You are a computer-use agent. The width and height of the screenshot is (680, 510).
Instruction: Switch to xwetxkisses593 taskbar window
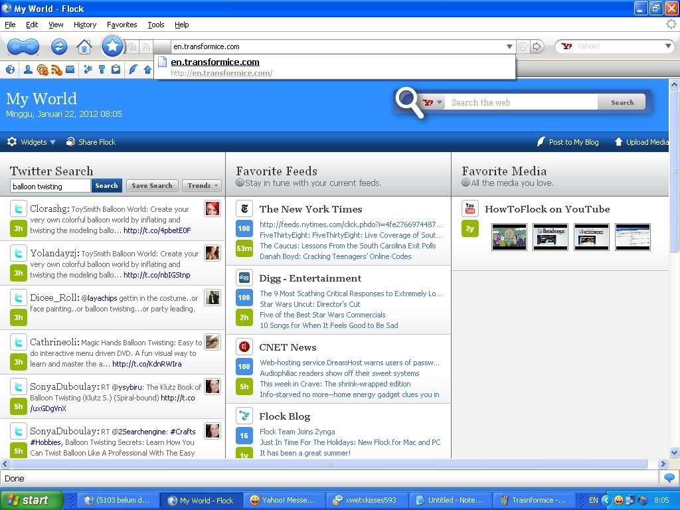click(x=367, y=500)
